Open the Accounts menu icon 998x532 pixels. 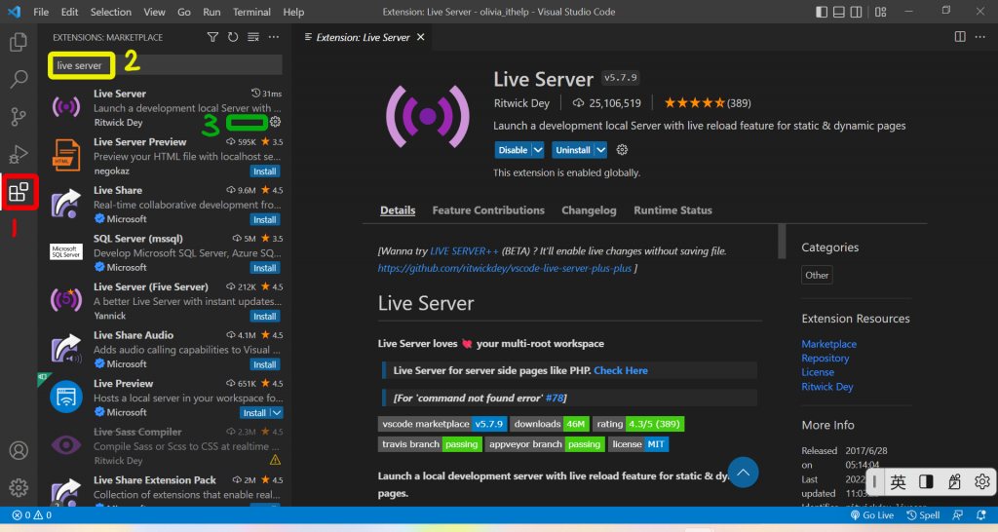click(x=19, y=450)
